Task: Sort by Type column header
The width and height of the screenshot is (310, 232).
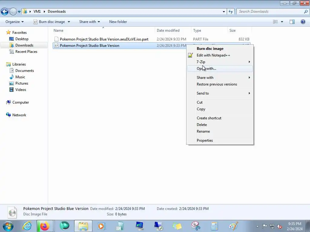Action: pyautogui.click(x=209, y=31)
